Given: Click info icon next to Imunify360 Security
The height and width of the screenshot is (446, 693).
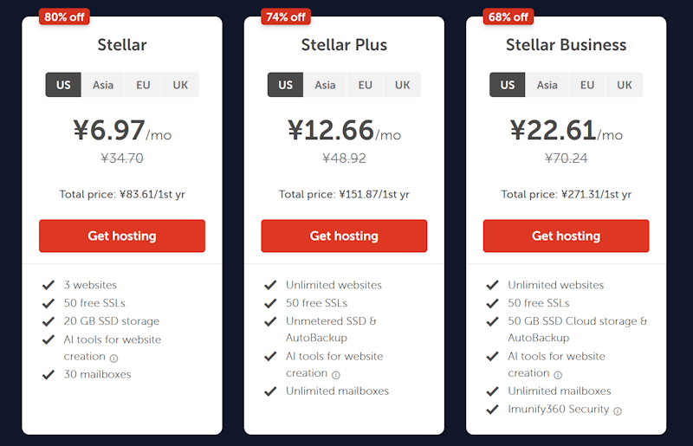Looking at the screenshot, I should tap(618, 410).
